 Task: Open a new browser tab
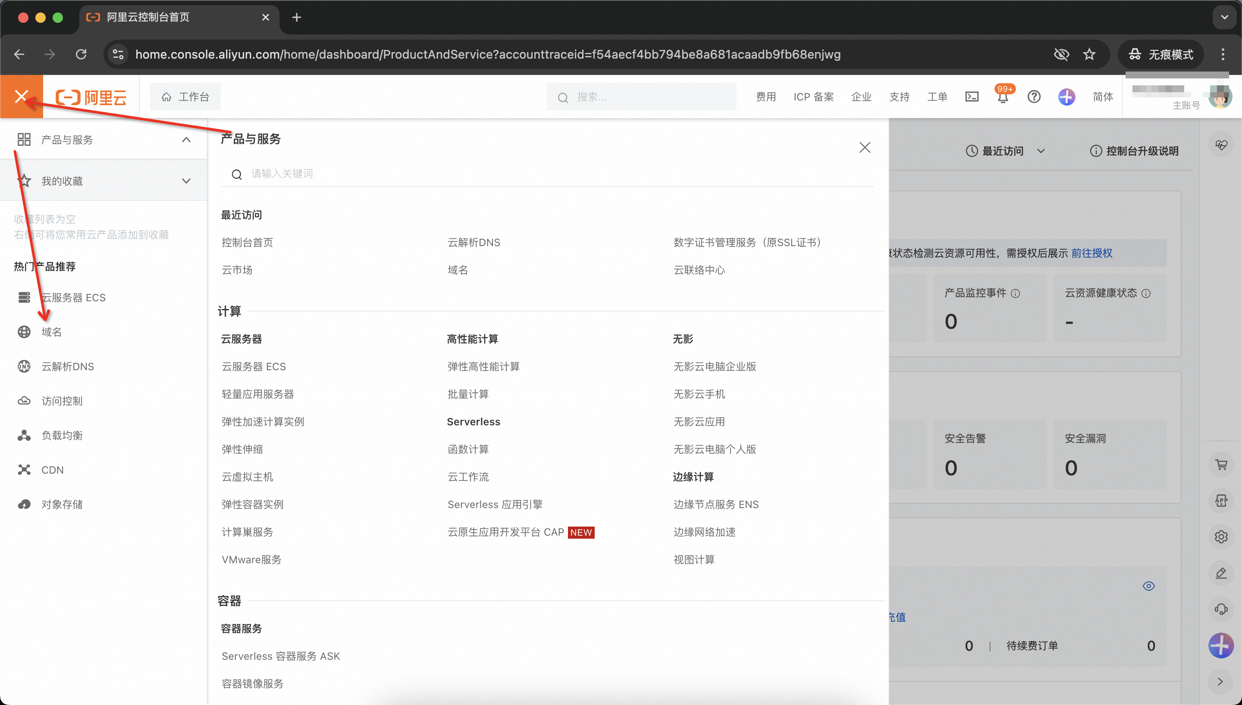point(296,17)
